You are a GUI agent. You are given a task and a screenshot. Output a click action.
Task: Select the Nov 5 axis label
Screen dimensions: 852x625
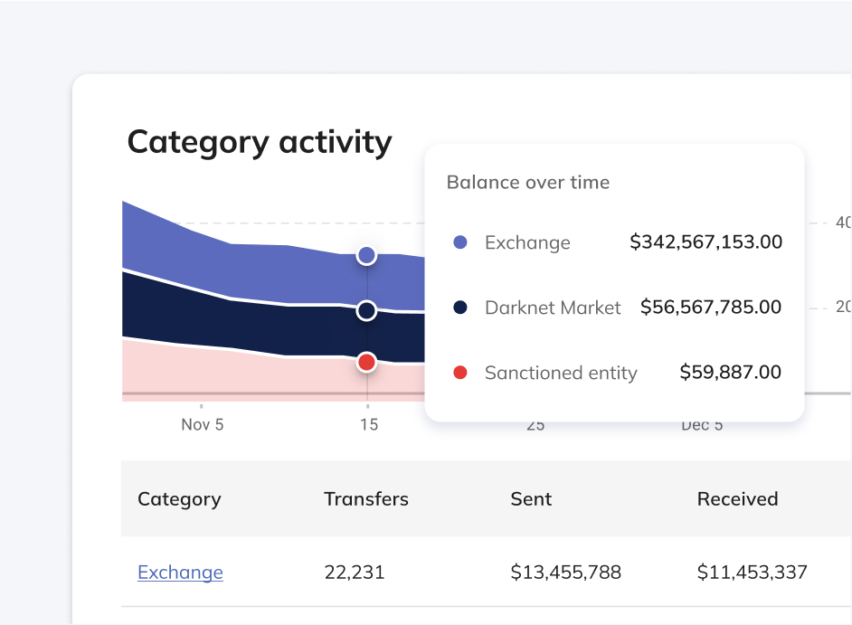(203, 424)
